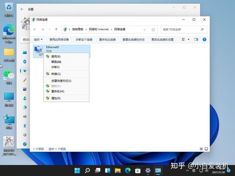The image size is (235, 176).
Task: Open Recycle Bin desktop icon
Action: click(x=9, y=10)
